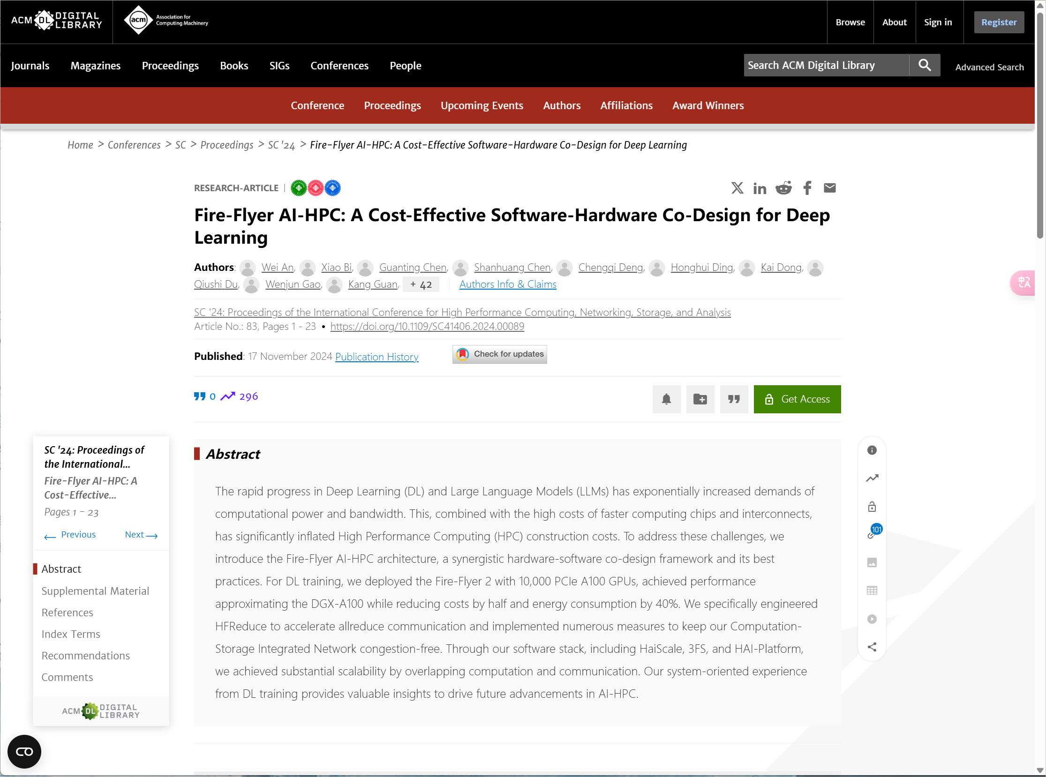Jump to Index Terms section
1046x777 pixels.
click(71, 634)
